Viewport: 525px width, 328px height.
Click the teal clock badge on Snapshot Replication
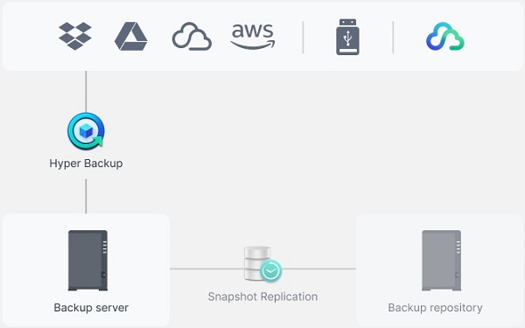271,270
